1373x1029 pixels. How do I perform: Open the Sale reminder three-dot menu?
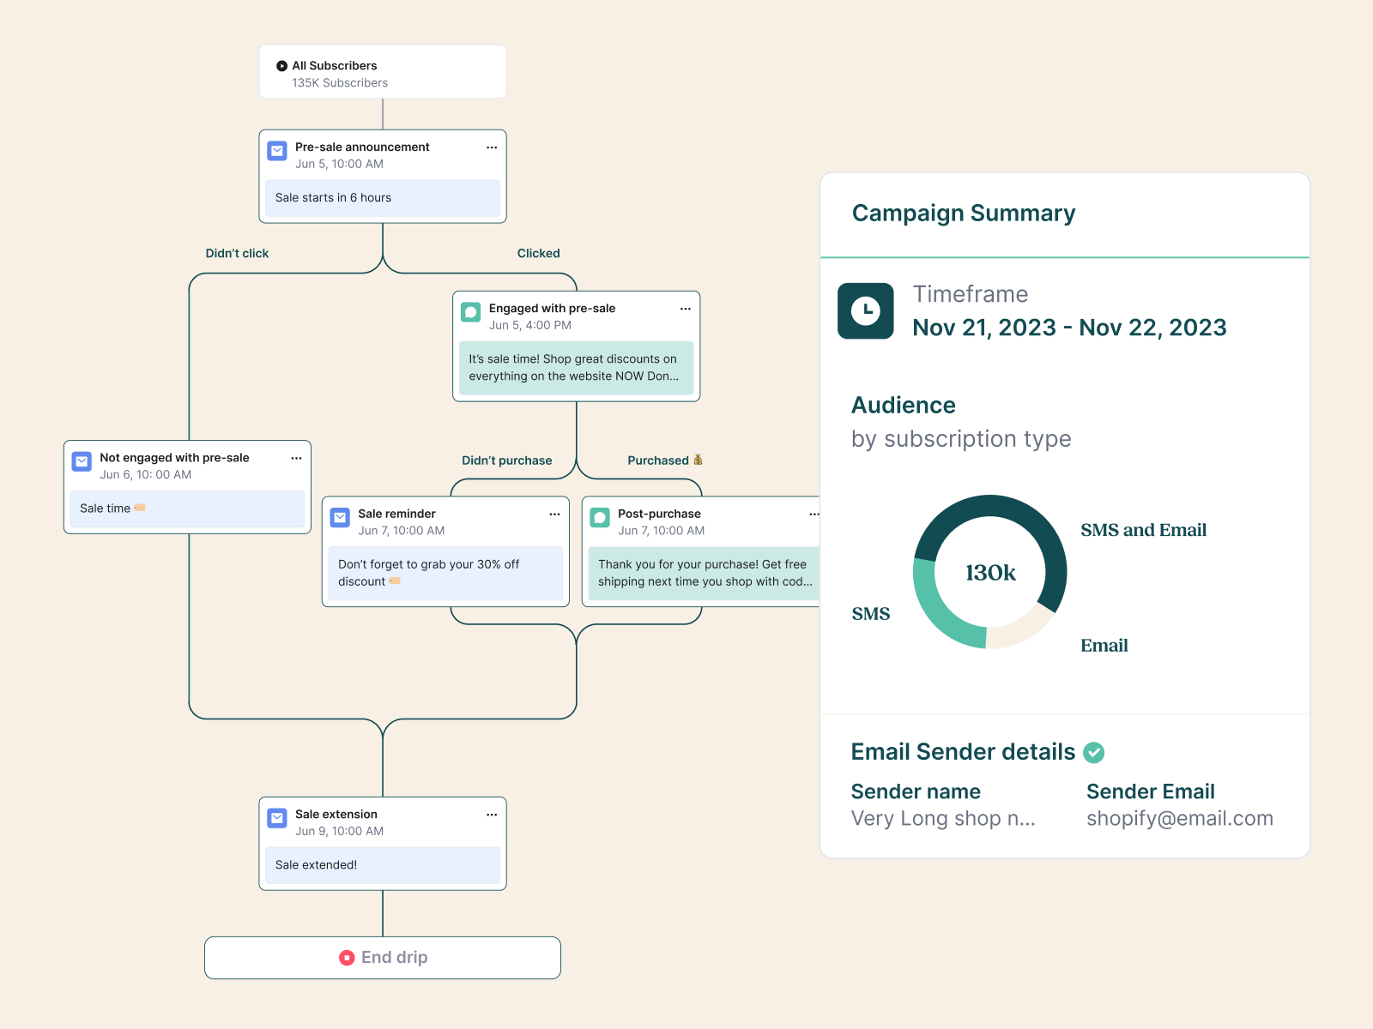point(554,514)
